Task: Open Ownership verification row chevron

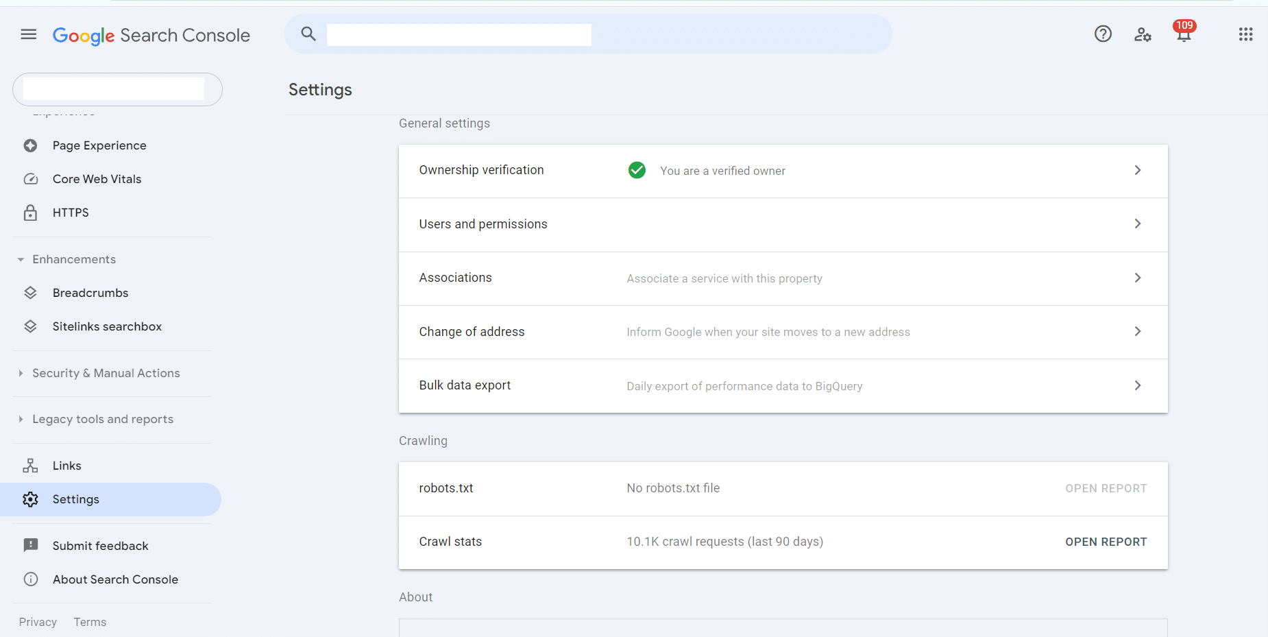Action: [x=1138, y=170]
